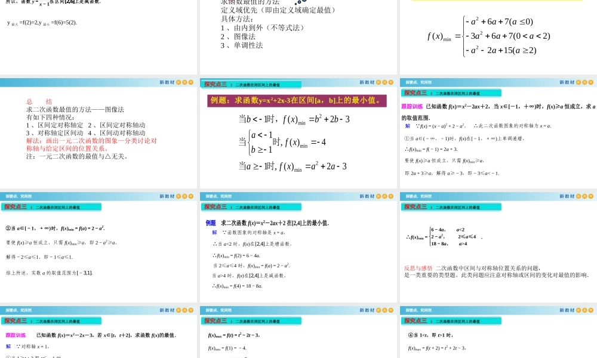Select the gold circle icon on the bottom-right slide header
The height and width of the screenshot is (358, 597).
(583, 310)
